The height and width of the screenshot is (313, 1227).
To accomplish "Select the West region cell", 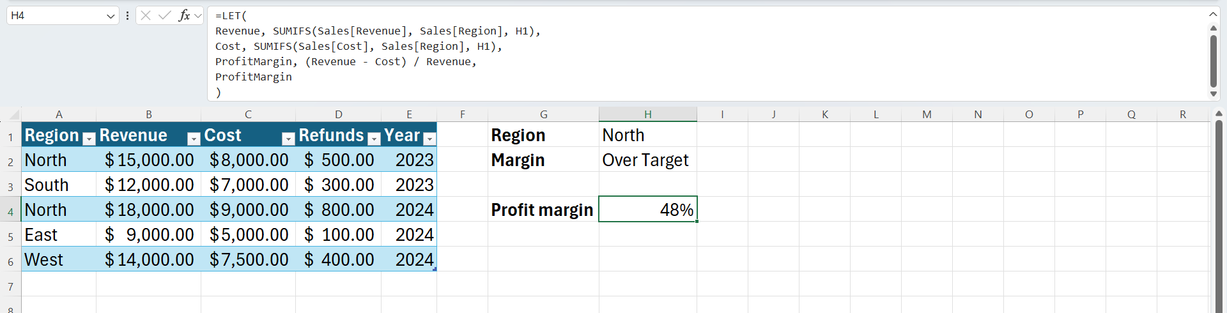I will coord(59,259).
